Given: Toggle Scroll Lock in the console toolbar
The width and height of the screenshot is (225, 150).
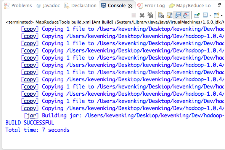Looking at the screenshot, I should (169, 15).
